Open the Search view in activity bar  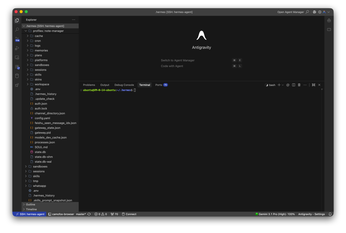[17, 29]
